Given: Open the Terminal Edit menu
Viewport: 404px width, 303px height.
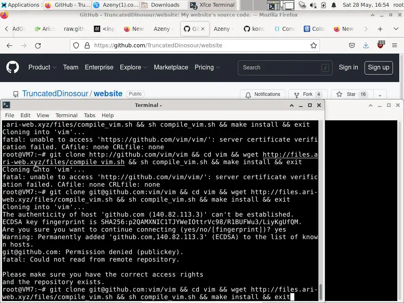Looking at the screenshot, I should point(25,115).
